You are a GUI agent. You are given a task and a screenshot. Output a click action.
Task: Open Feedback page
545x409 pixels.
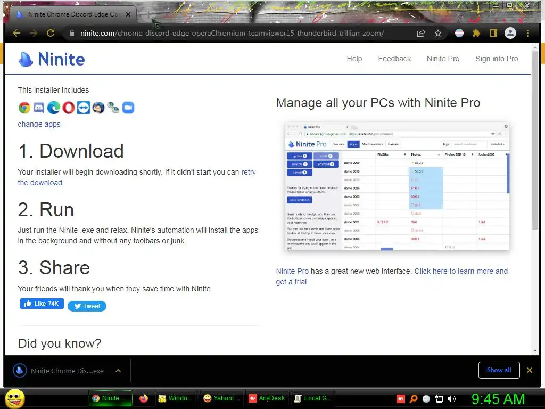pos(394,59)
